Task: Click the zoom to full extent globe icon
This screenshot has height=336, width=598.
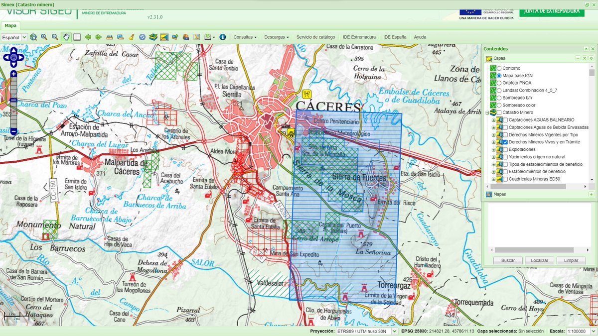Action: (34, 37)
